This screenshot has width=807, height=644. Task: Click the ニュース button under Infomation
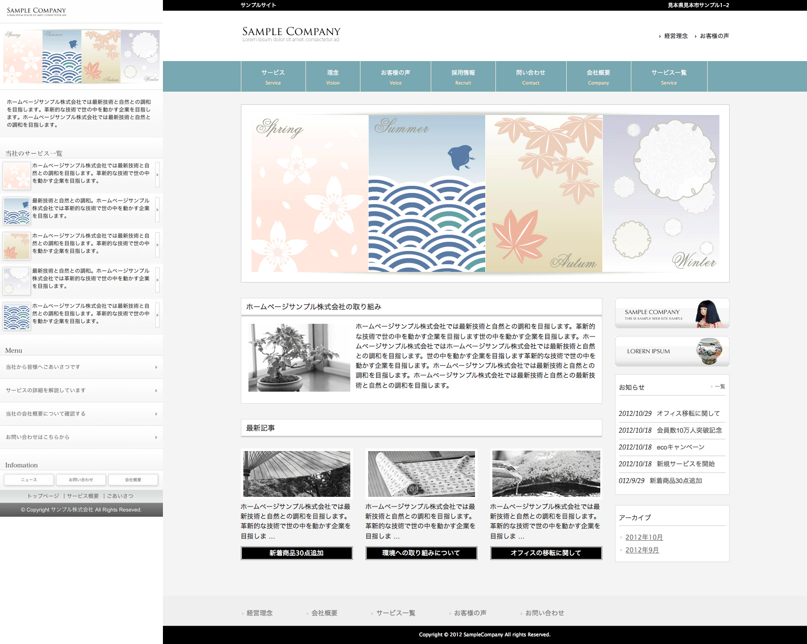(x=29, y=480)
